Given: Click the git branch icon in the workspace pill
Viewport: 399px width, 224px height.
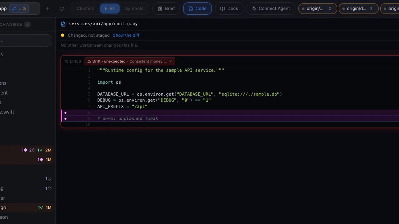Looking at the screenshot, I should [14, 9].
